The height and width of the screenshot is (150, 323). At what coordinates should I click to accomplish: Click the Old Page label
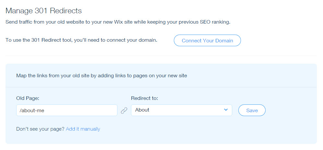[28, 98]
